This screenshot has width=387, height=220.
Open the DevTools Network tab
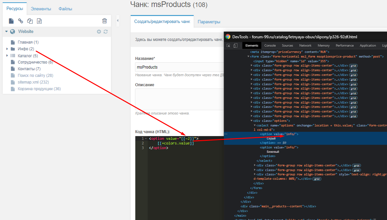[x=305, y=46]
